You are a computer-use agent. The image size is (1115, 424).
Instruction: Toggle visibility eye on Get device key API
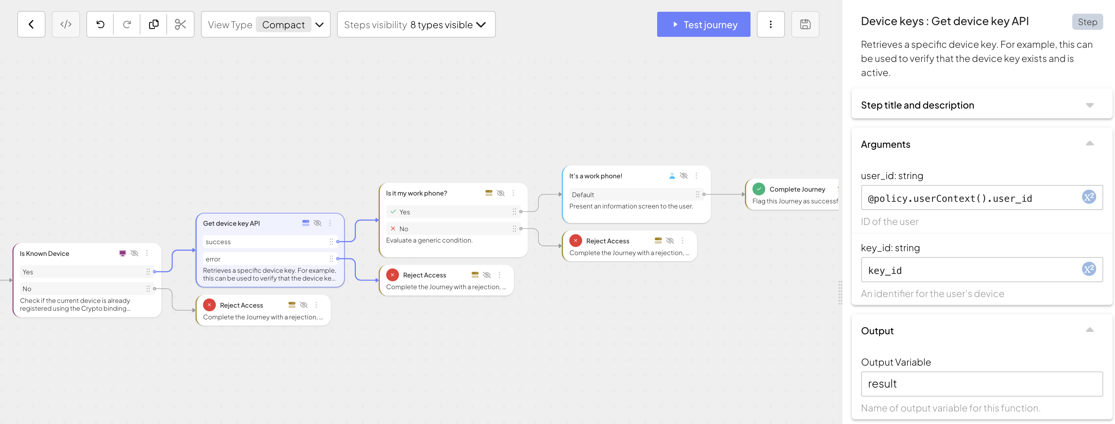tap(317, 223)
